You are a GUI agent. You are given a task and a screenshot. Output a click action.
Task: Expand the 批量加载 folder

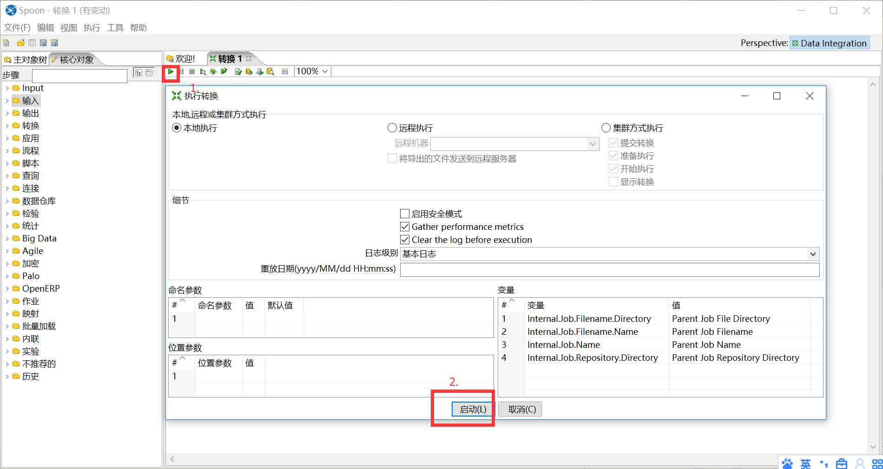tap(7, 326)
